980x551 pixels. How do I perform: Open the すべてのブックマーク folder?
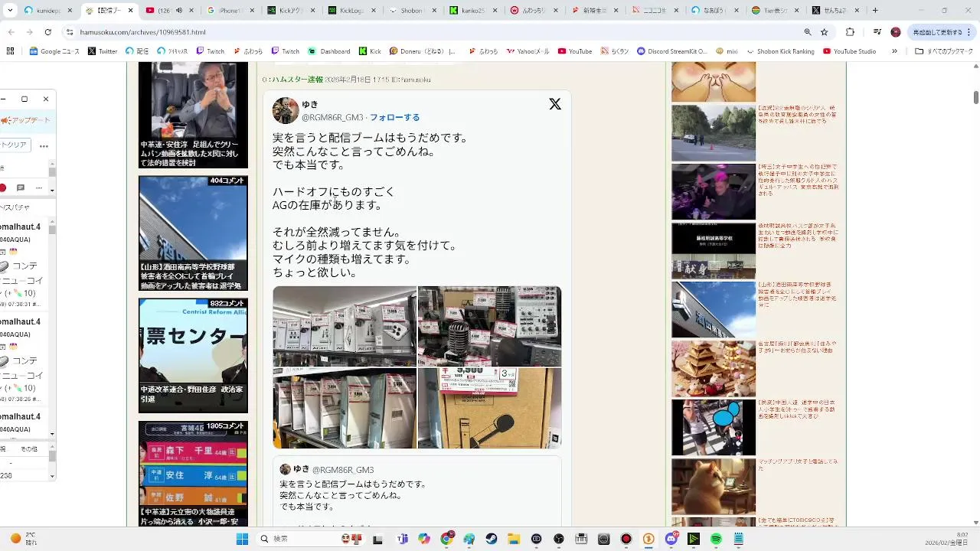(943, 51)
